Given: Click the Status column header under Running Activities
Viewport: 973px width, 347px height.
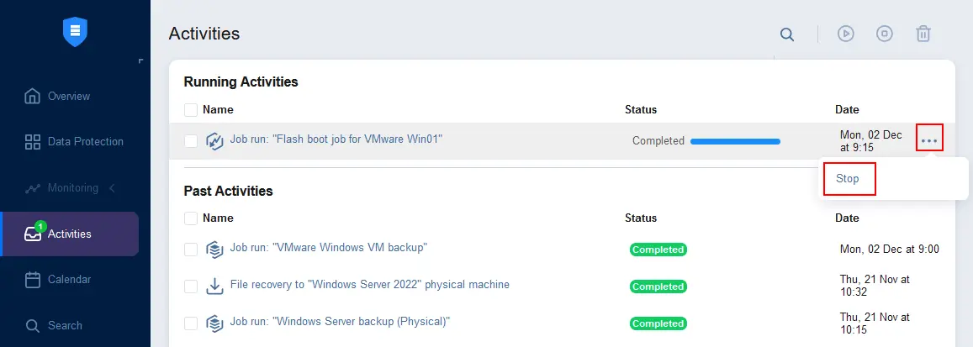Looking at the screenshot, I should [641, 110].
